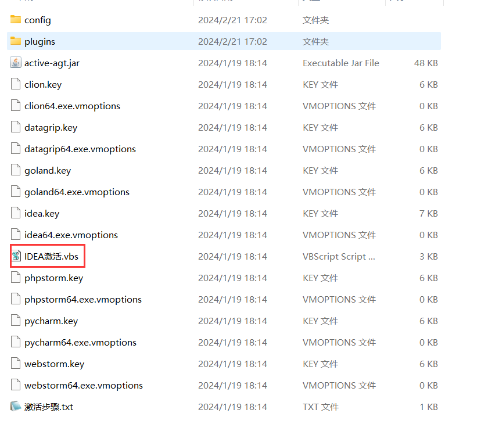
Task: Click the 48 KB size value
Action: click(x=426, y=63)
